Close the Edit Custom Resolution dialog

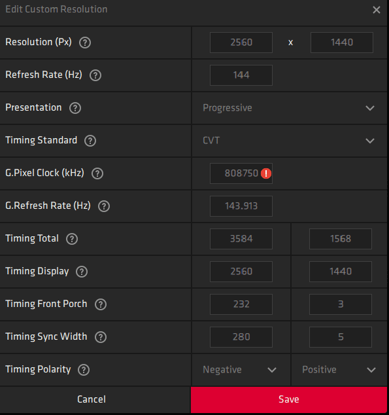pos(377,10)
